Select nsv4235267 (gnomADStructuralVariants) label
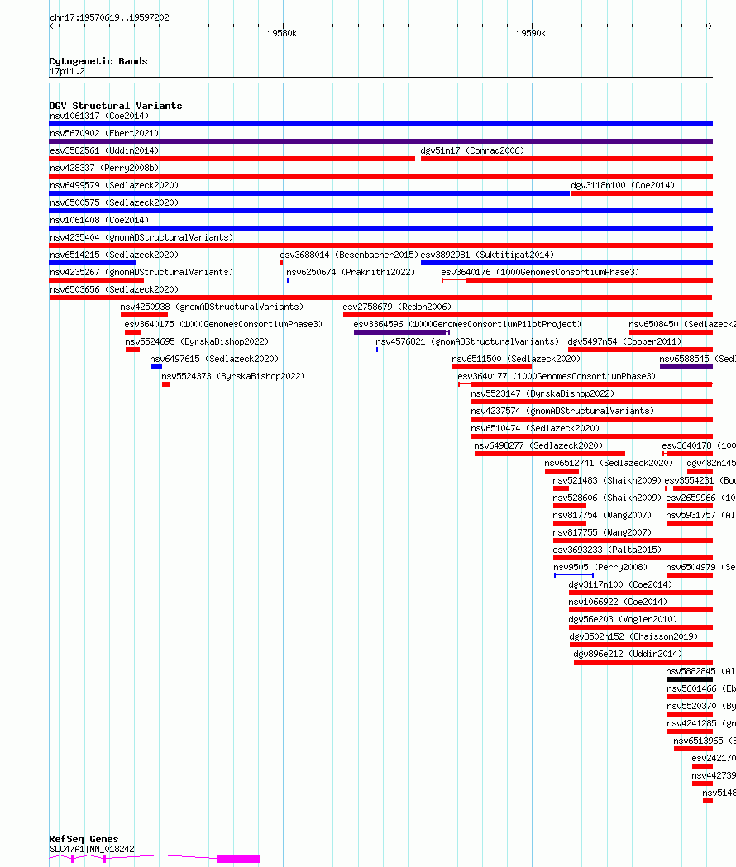 [x=141, y=272]
